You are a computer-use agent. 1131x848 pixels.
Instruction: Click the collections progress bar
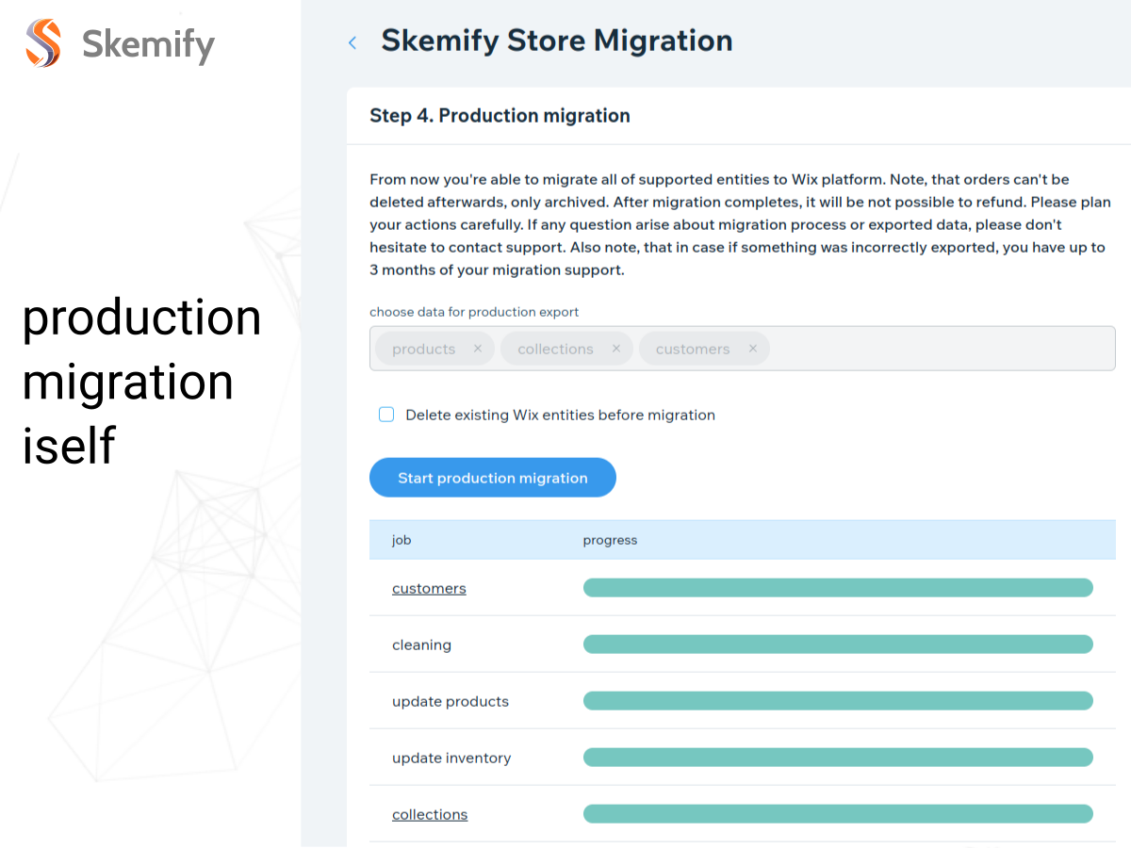[838, 814]
